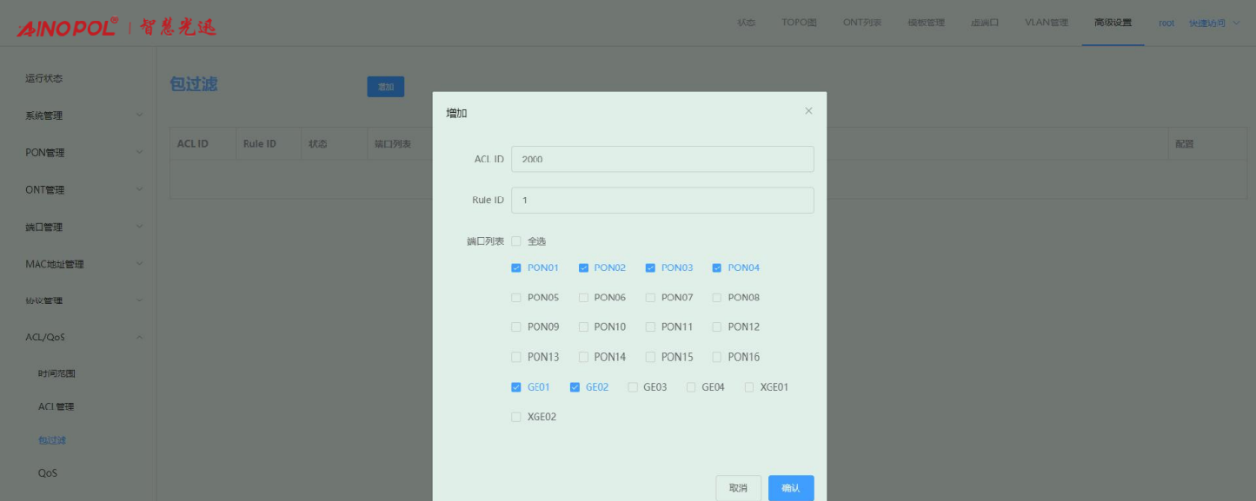Switch to the VLAN管理 top tab
Image resolution: width=1256 pixels, height=501 pixels.
tap(1046, 23)
